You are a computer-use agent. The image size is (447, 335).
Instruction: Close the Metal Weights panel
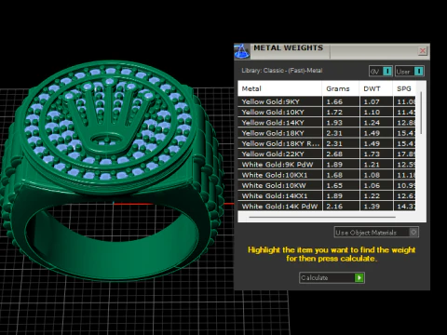point(423,51)
